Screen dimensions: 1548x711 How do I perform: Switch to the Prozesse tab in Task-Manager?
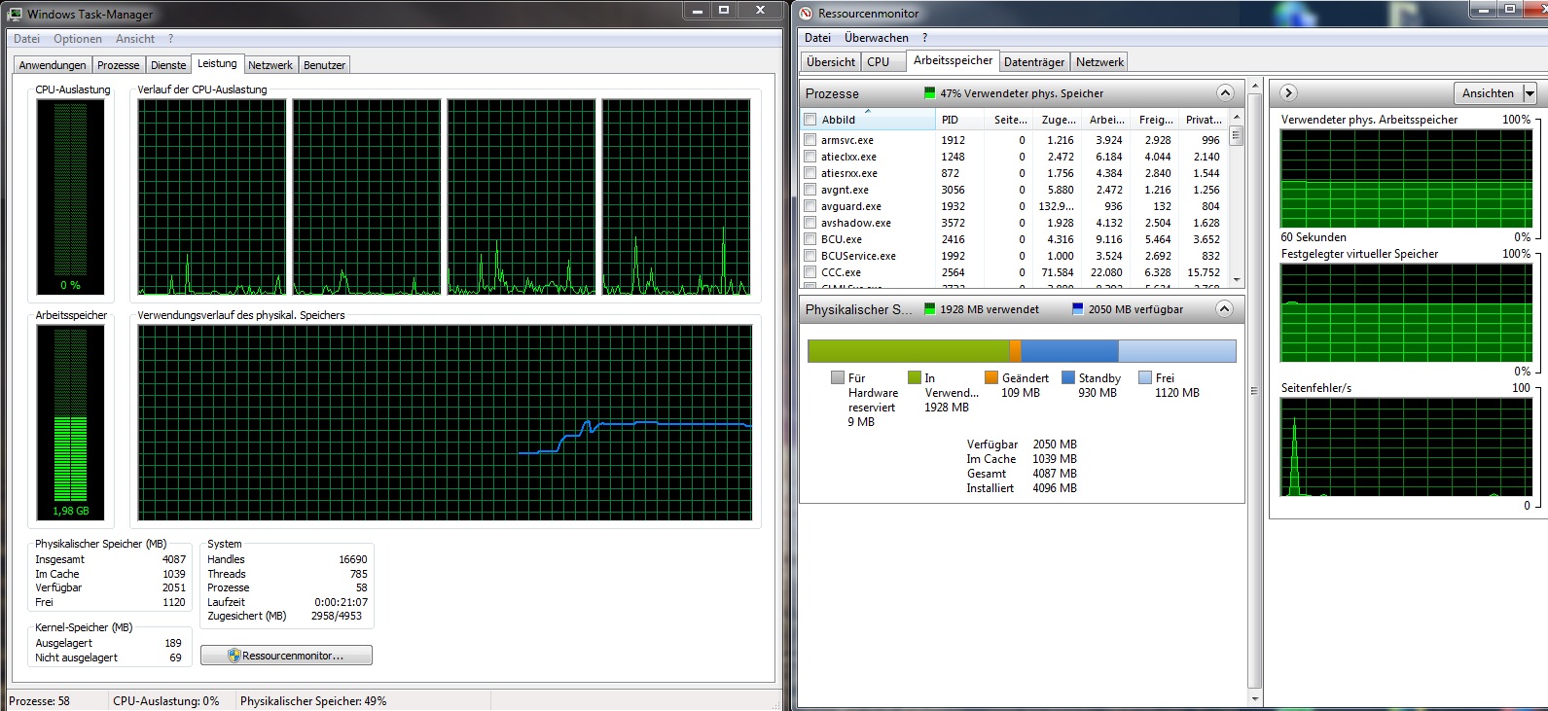119,65
